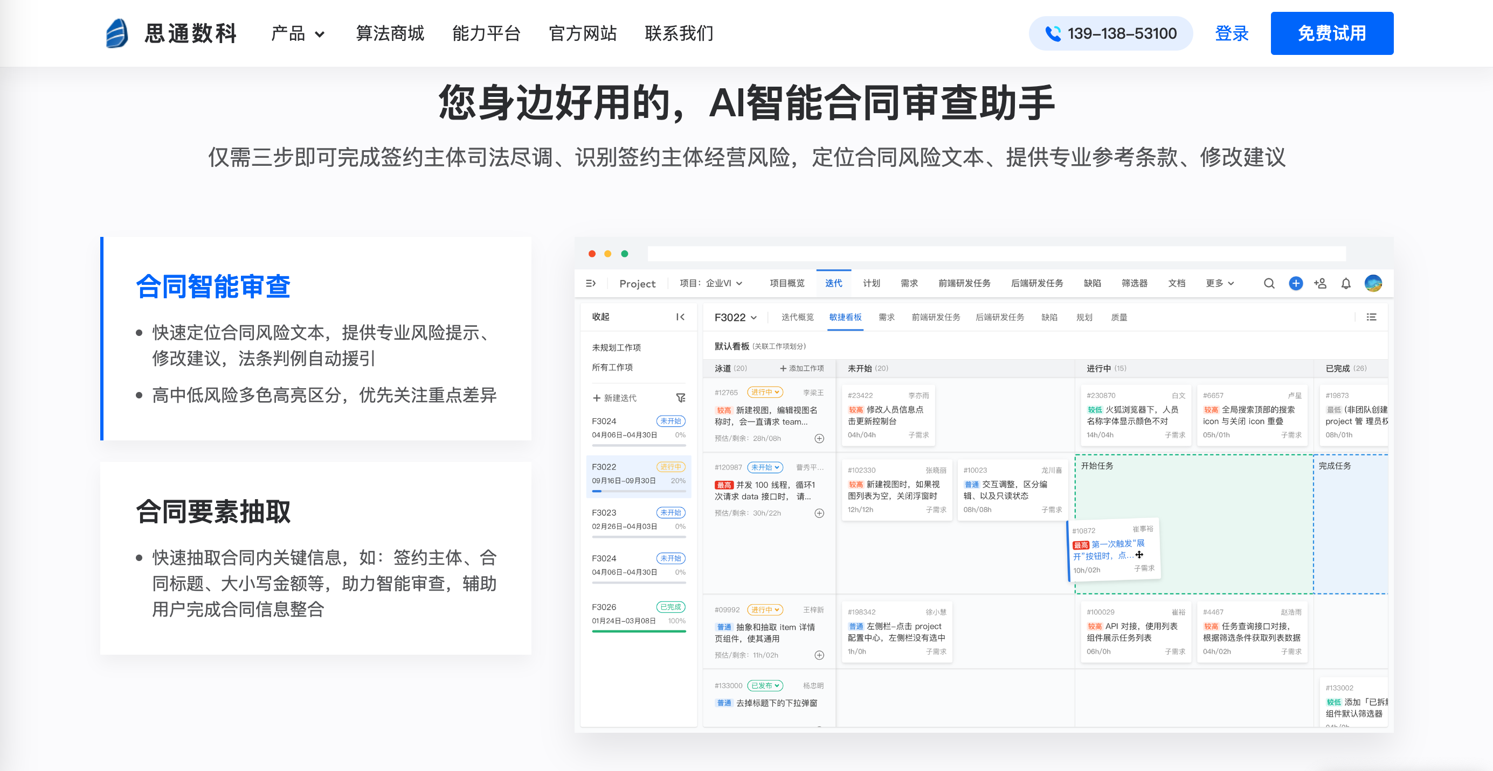This screenshot has width=1493, height=771.
Task: Click the 登录 link
Action: 1231,33
